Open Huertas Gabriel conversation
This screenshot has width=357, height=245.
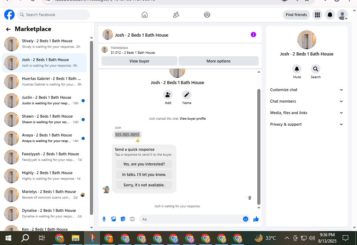tap(44, 81)
